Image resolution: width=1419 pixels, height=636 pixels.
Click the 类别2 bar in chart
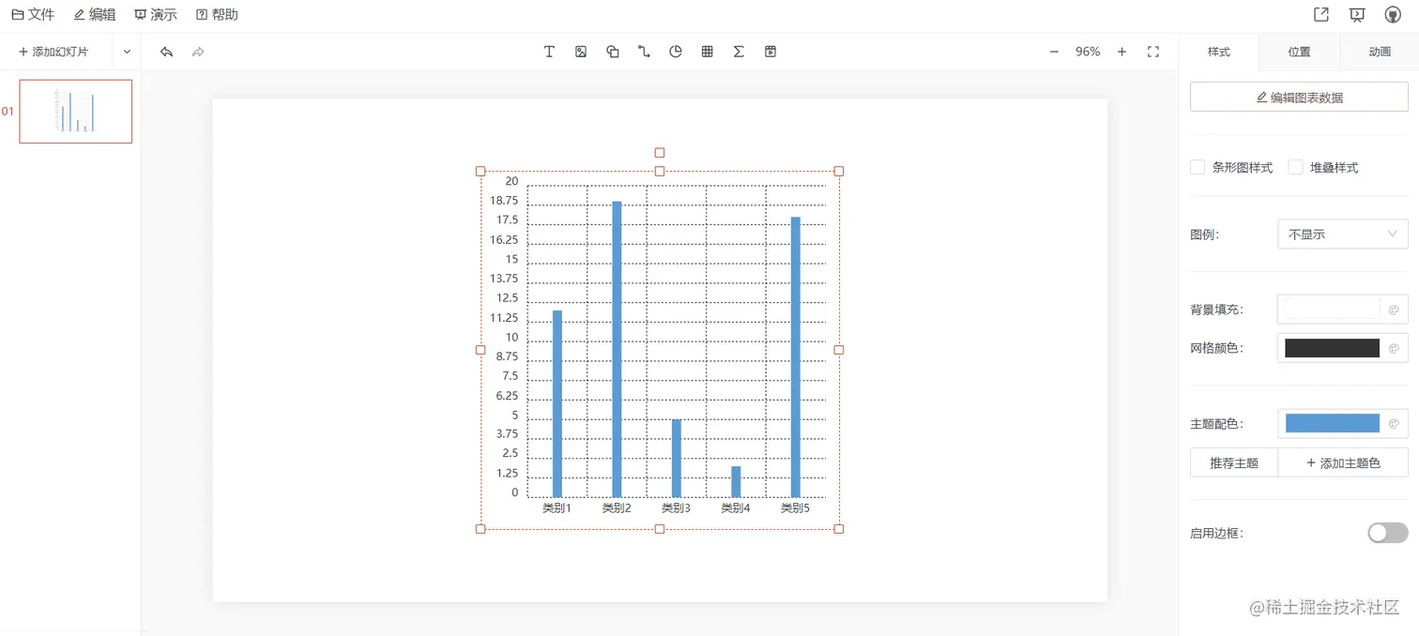click(617, 349)
